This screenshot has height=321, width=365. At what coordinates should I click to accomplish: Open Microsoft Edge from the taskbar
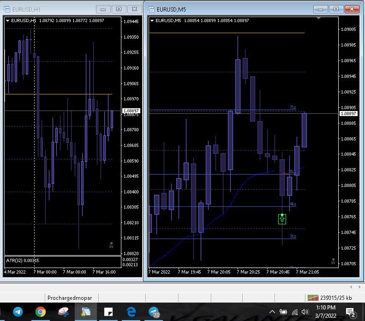[131, 312]
